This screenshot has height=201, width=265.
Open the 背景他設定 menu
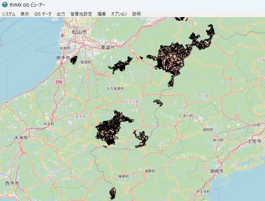pos(81,14)
